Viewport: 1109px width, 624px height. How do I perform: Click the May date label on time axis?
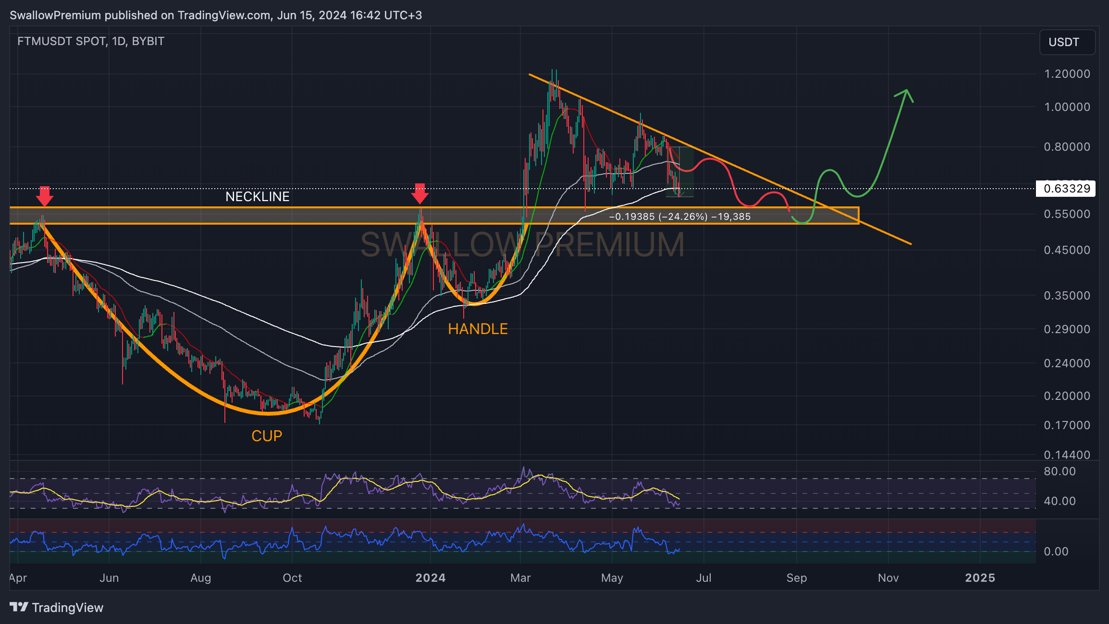click(x=612, y=578)
